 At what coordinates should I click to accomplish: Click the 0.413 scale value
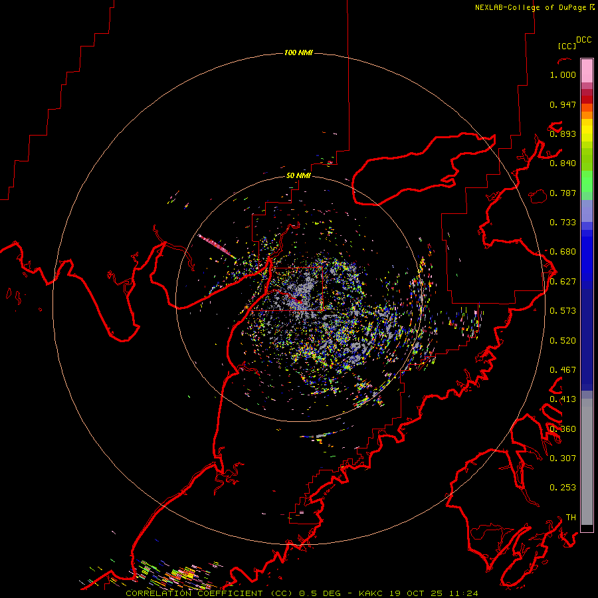[563, 399]
